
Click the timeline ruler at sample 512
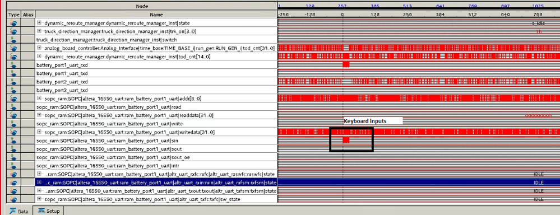[x=473, y=15]
